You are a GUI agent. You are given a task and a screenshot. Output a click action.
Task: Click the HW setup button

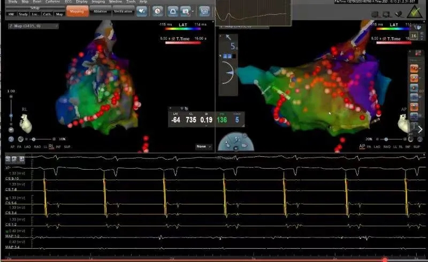(x=11, y=14)
